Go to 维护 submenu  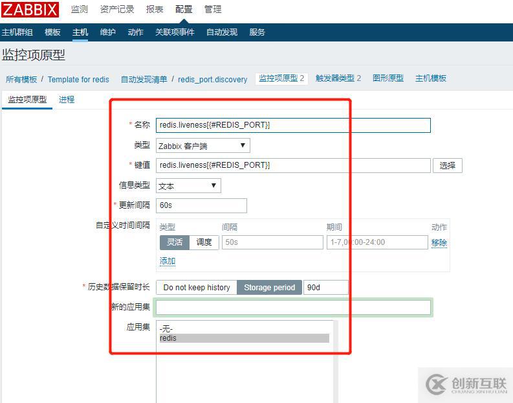point(107,32)
